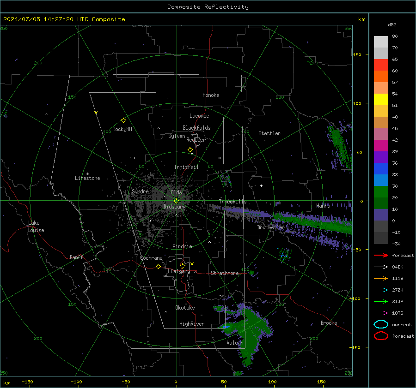This screenshot has width=416, height=388.
Task: Click the Okotoks label
Action: [185, 308]
